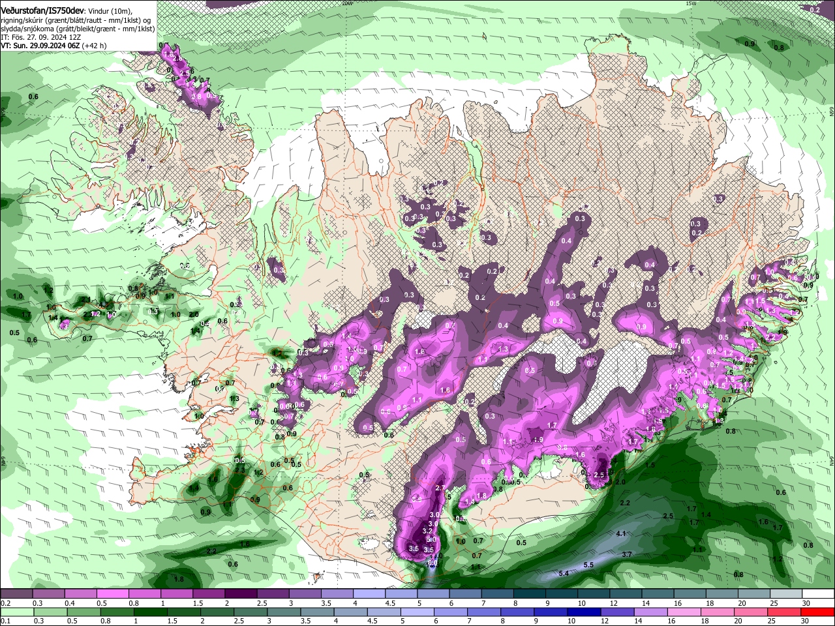Screen dimensions: 835x626
Task: Click the palest green 0.1 rain legend swatch
Action: pyautogui.click(x=17, y=612)
